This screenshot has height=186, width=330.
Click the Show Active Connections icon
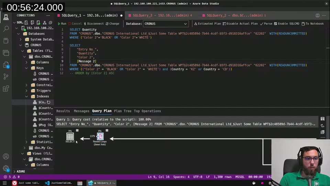click(38, 22)
